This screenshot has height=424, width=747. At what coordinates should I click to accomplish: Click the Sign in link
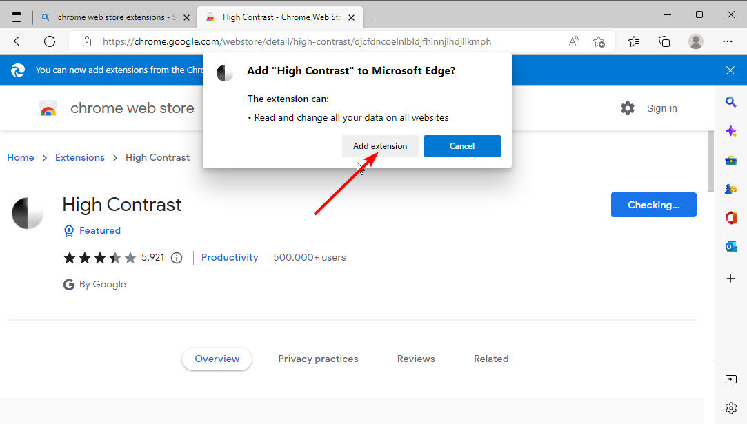661,108
